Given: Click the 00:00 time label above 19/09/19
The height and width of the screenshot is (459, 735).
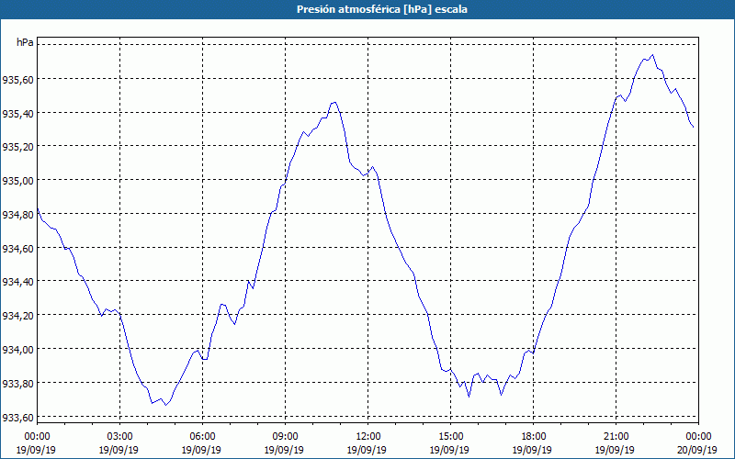Looking at the screenshot, I should [x=37, y=437].
